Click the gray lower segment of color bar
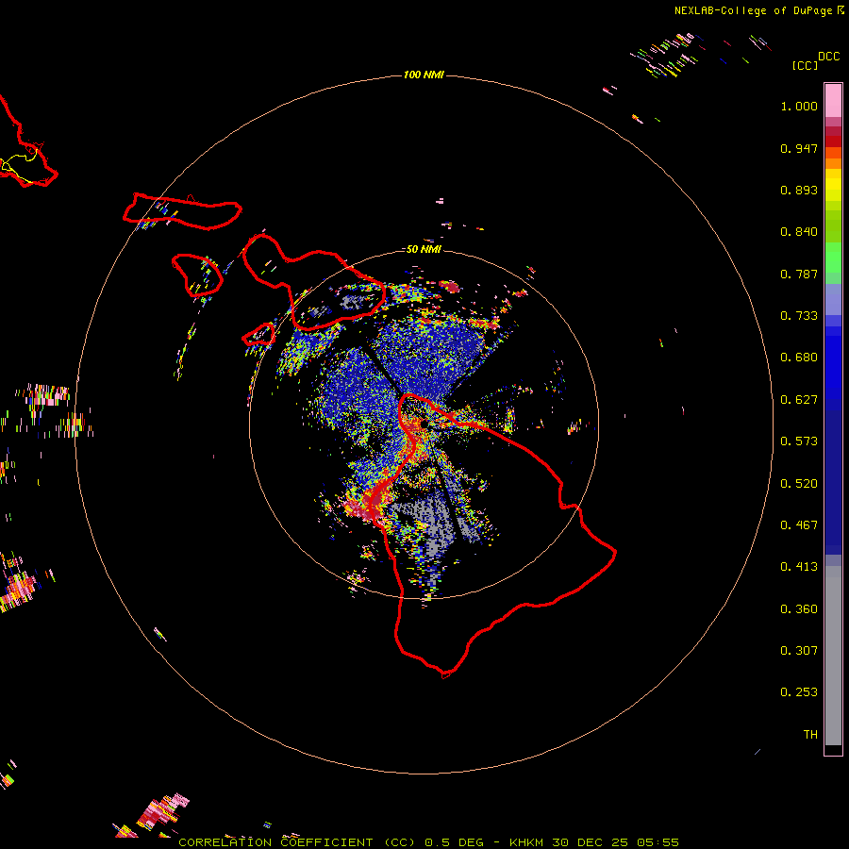 point(833,656)
